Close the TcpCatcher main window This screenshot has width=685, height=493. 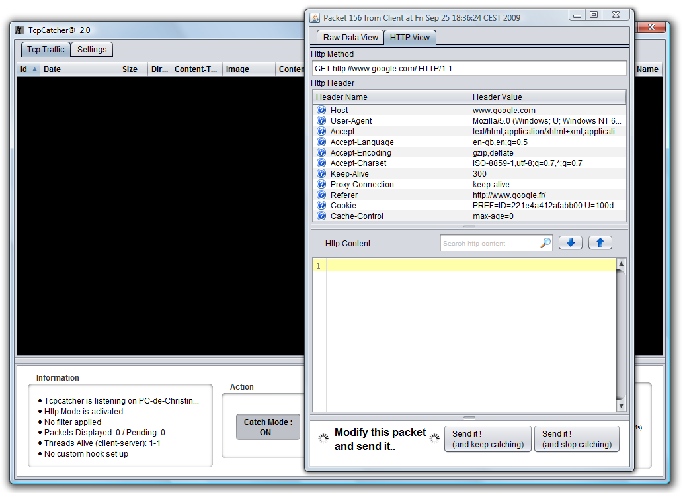click(x=651, y=27)
